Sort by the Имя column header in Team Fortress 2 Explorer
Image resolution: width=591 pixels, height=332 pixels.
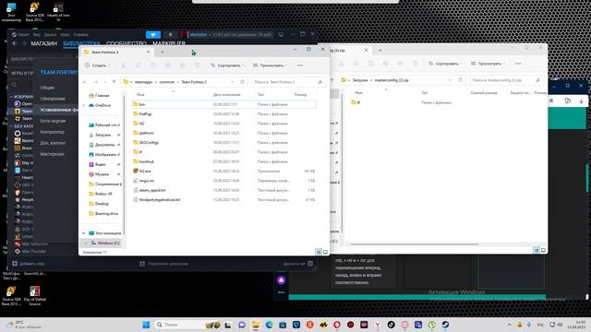click(x=140, y=94)
